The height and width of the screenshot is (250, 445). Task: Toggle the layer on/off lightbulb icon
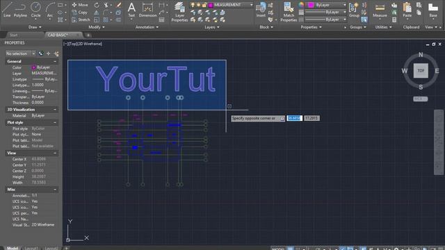[193, 5]
